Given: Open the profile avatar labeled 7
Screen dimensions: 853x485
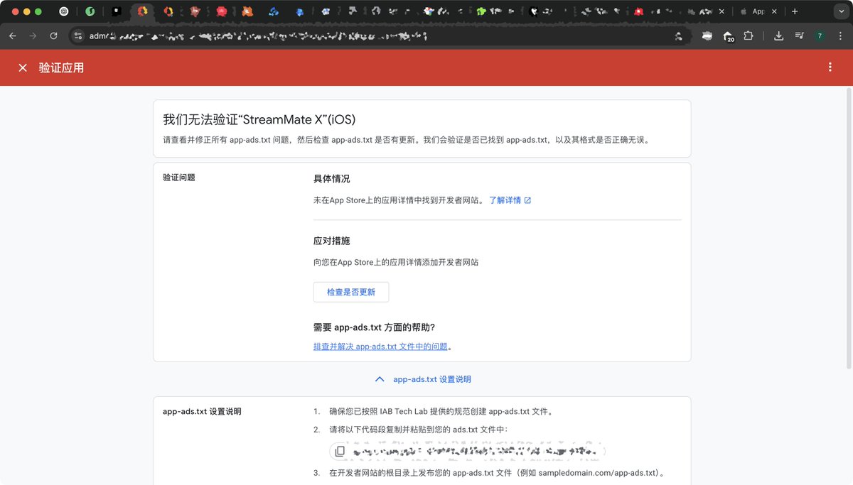Looking at the screenshot, I should (x=820, y=36).
